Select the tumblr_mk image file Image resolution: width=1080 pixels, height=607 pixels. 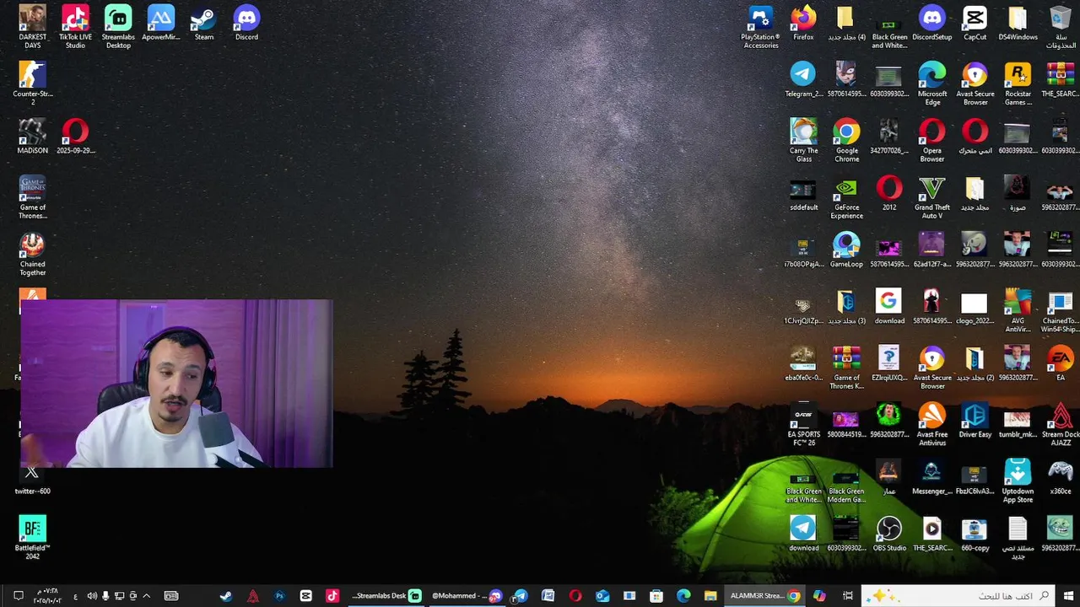(1018, 420)
